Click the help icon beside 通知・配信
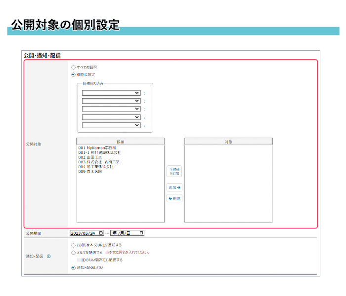 point(48,256)
